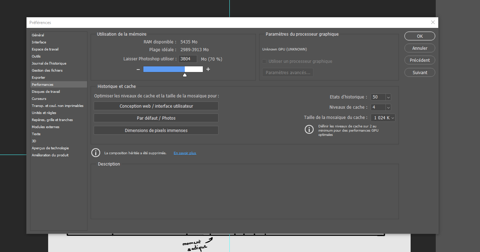Screen dimensions: 480x252
Task: Click the 'En savoir plus' link
Action: [184, 153]
